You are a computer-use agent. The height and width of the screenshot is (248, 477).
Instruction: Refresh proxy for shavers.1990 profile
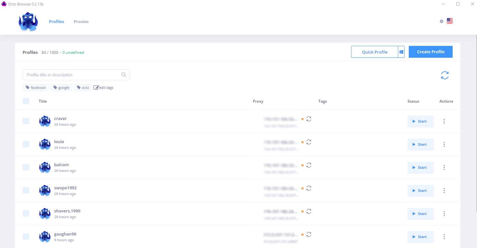(309, 211)
